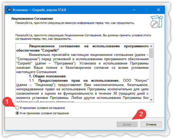Click the greyed-out maximize window button
The height and width of the screenshot is (139, 173).
point(146,10)
